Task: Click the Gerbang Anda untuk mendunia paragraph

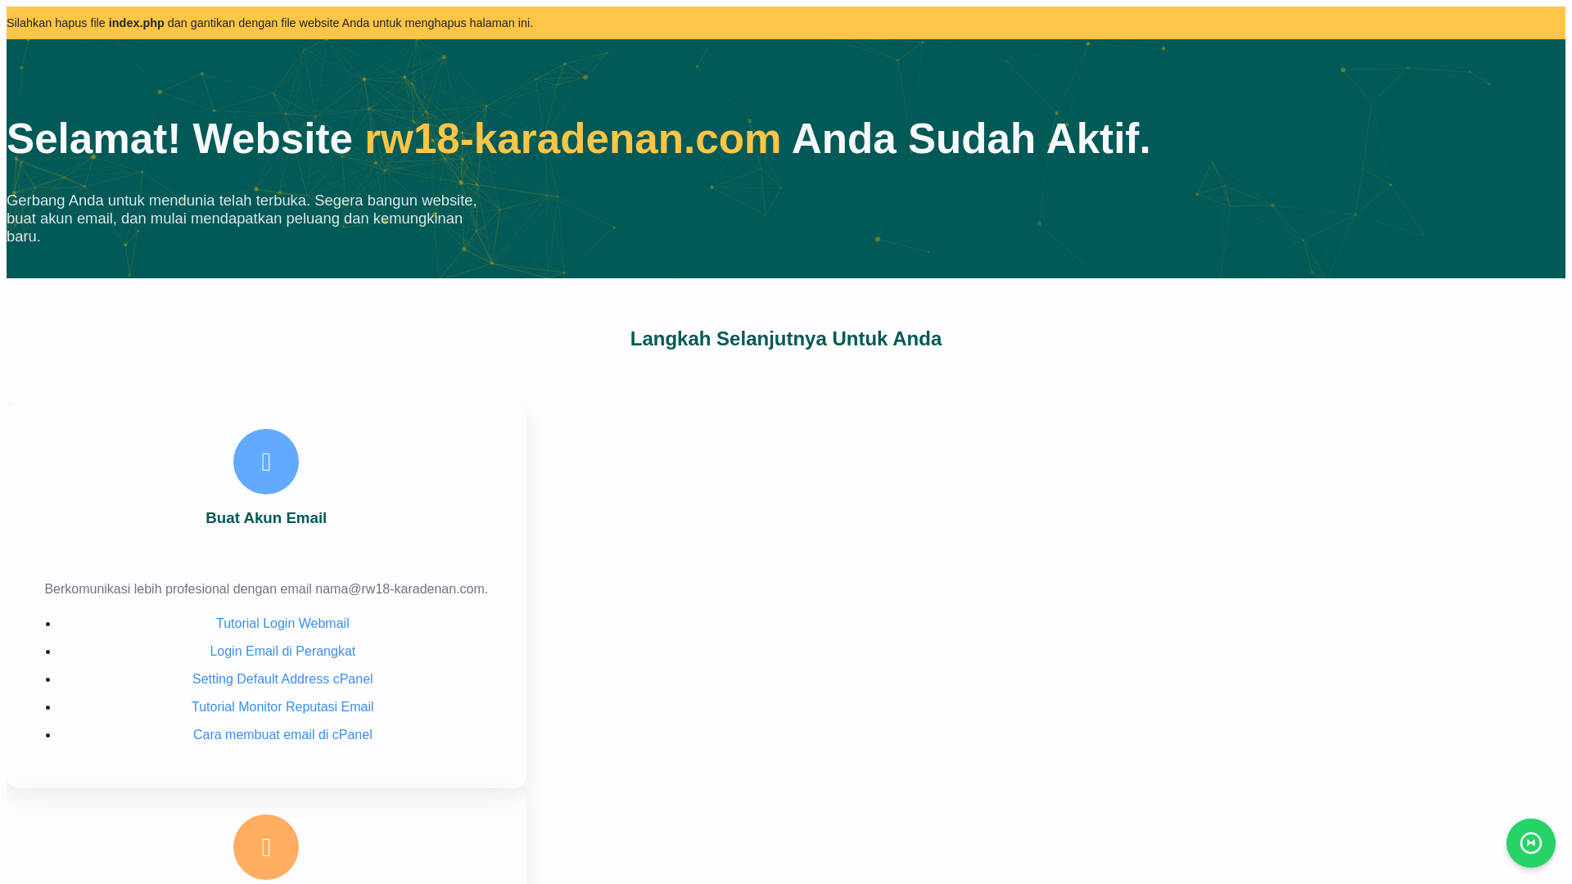Action: coord(242,219)
